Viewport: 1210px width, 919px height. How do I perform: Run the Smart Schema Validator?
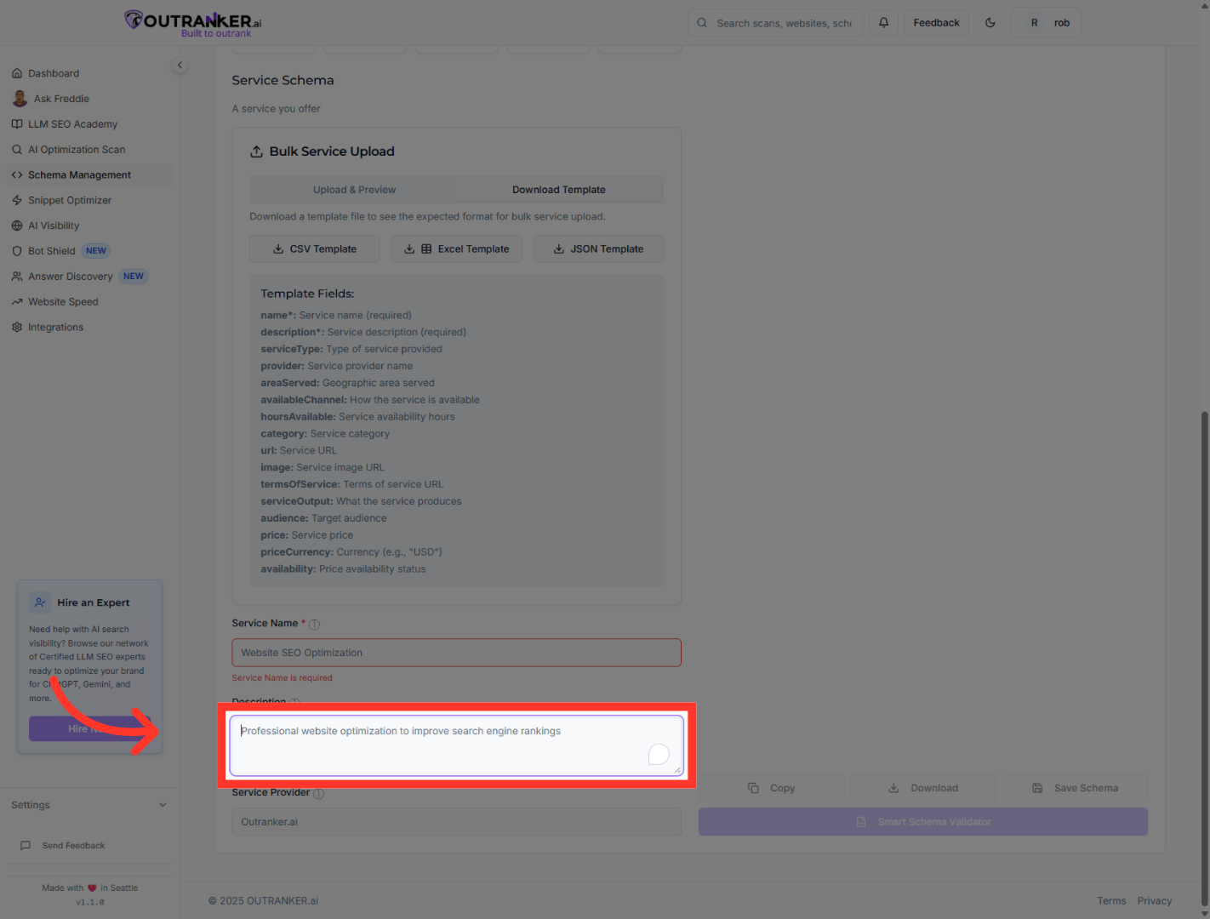(x=923, y=822)
